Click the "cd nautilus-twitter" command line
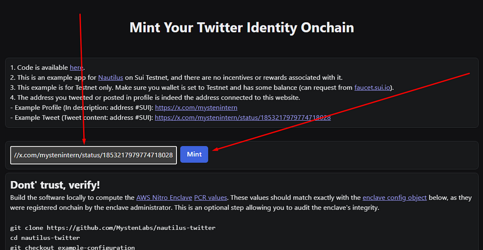 click(45, 238)
